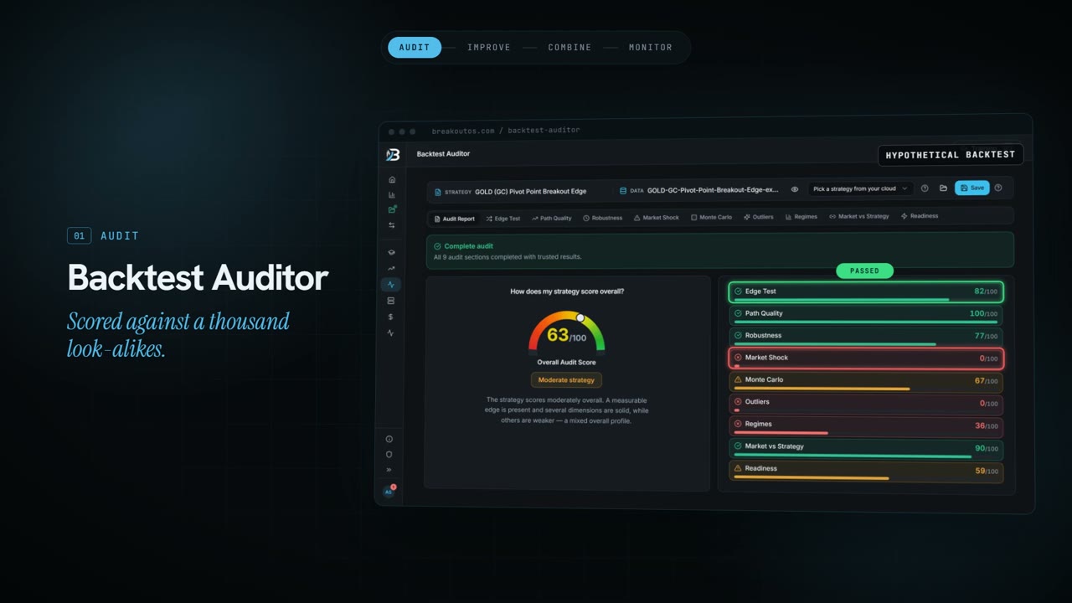Click the Regimes score row

coord(866,426)
